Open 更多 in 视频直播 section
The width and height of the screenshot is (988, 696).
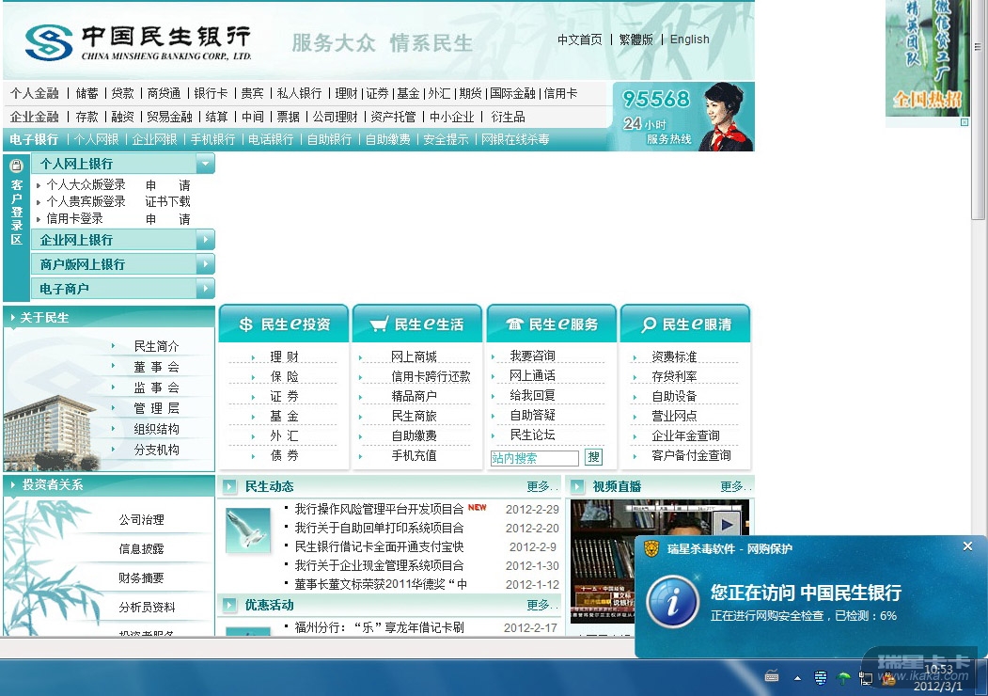735,486
